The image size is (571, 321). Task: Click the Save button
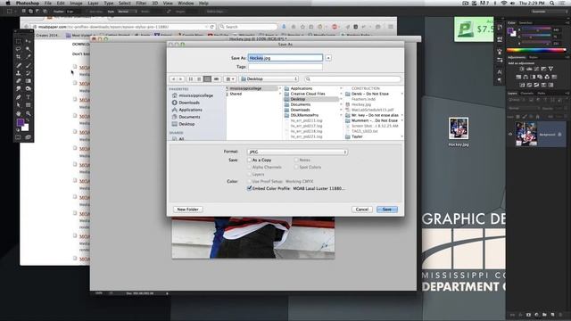coord(387,210)
